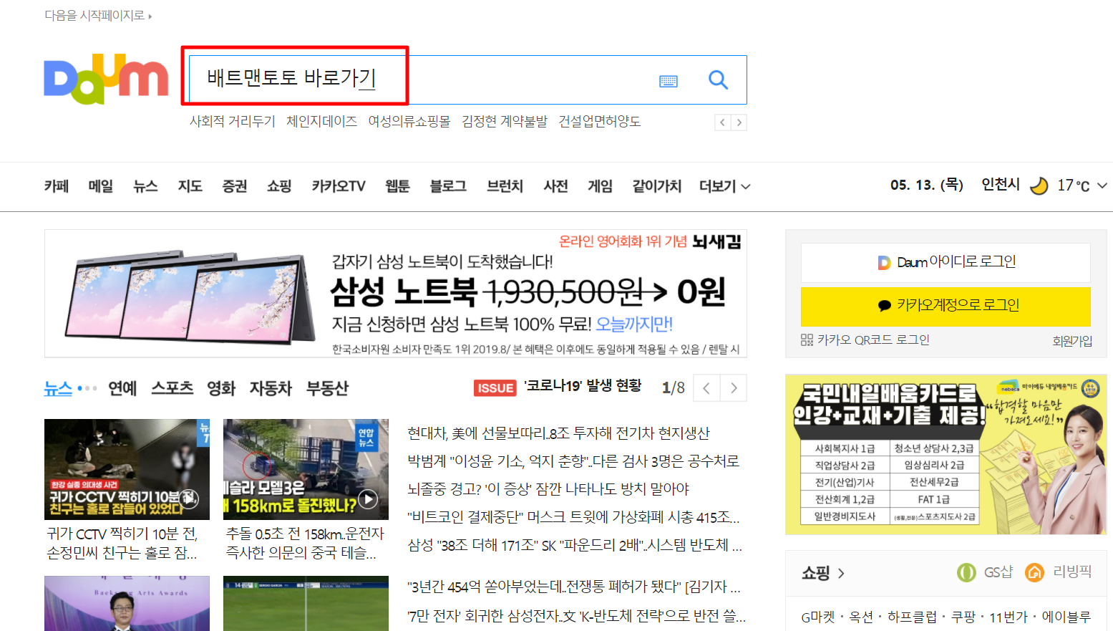
Task: Click the G마켓 shopping link
Action: point(817,617)
